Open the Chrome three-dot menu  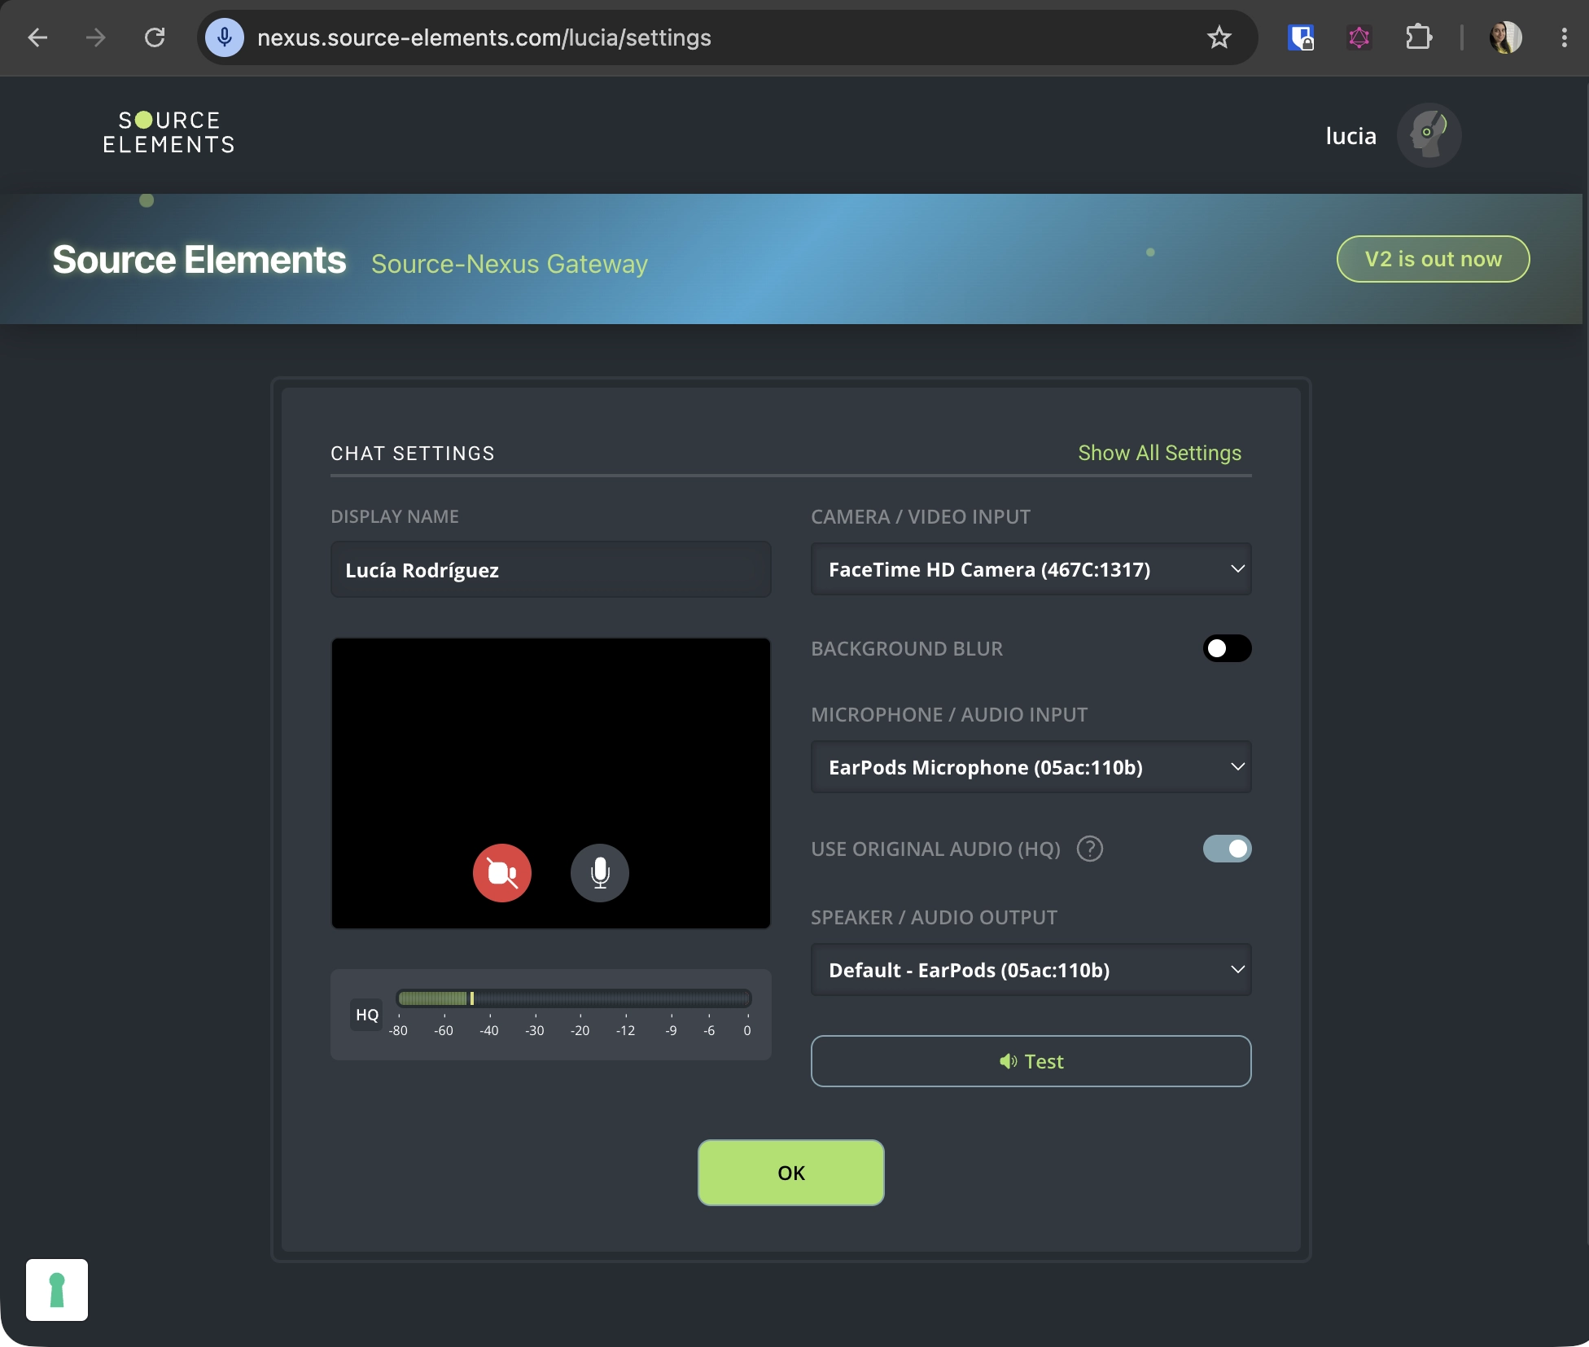tap(1564, 37)
